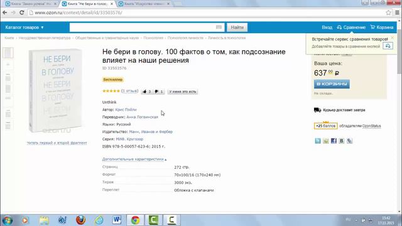Click 'Психология' breadcrumb link
402x226 pixels.
[153, 38]
